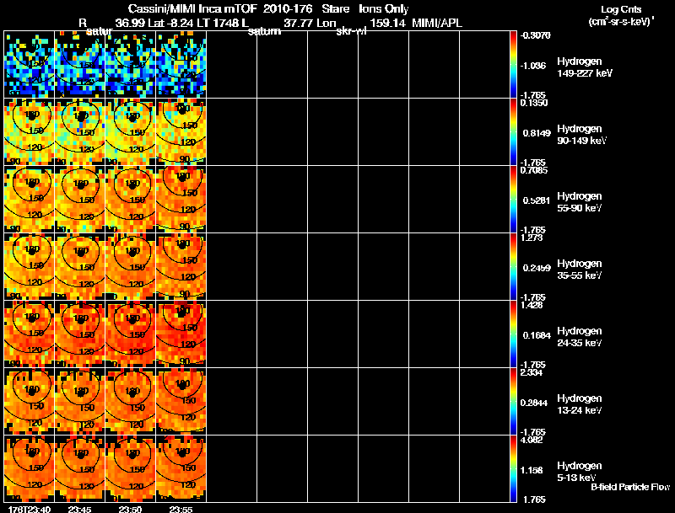Click the 149-227 keV Hydrogen panel at 23:45

pos(80,65)
